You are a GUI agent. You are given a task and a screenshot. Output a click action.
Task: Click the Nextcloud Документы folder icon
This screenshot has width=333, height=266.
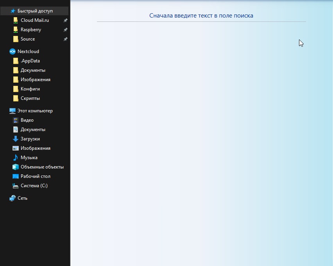16,70
